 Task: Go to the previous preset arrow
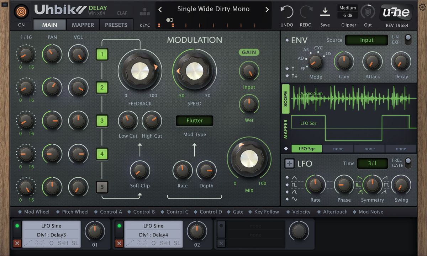click(160, 10)
